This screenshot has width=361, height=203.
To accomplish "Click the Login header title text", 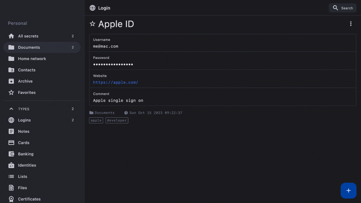I will (104, 8).
